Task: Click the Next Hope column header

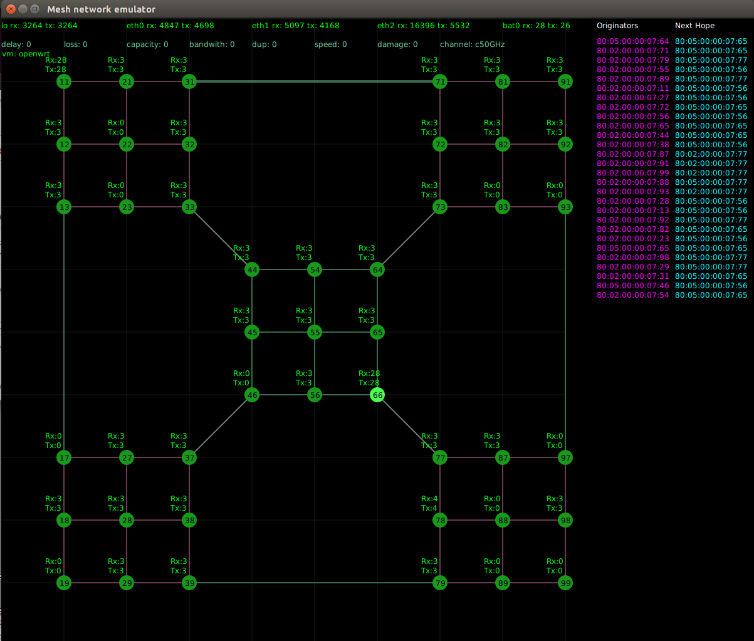Action: point(694,26)
